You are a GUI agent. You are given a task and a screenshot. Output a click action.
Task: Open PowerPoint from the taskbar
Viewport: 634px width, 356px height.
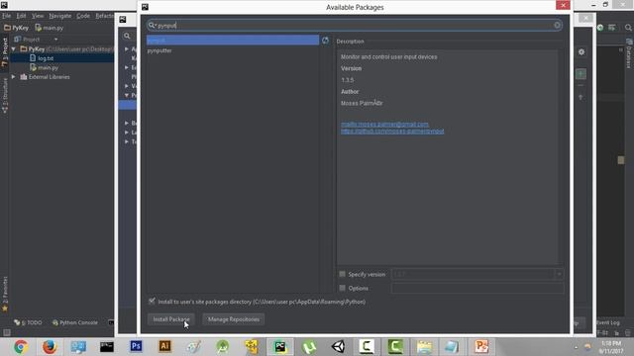click(481, 347)
